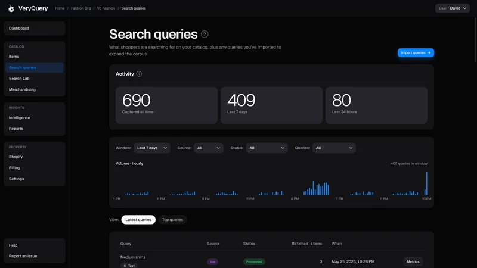Click the VeryQuery logo icon

tap(11, 8)
